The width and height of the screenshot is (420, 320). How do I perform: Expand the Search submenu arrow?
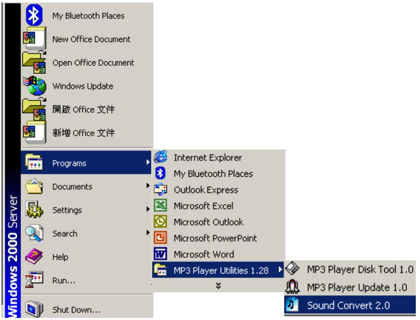[148, 232]
